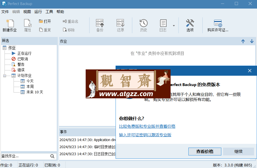Open the 选项 (Options) tools icon
This screenshot has height=168, width=257.
pyautogui.click(x=190, y=25)
